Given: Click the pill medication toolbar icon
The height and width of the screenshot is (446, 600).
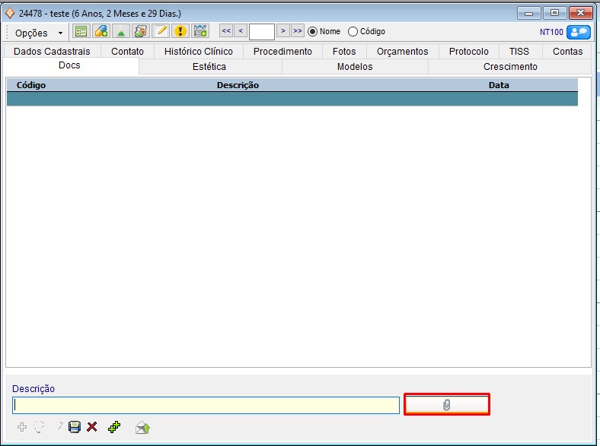Looking at the screenshot, I should coord(101,31).
